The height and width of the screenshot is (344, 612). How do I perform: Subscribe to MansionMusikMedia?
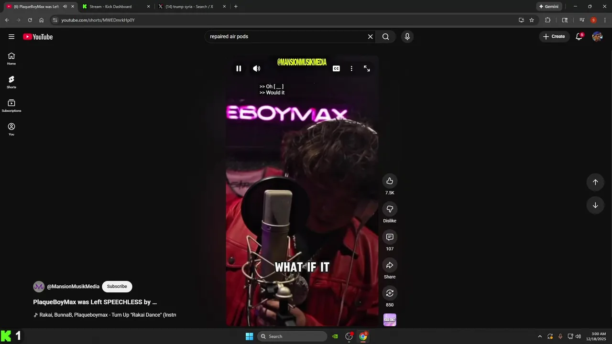click(x=117, y=287)
